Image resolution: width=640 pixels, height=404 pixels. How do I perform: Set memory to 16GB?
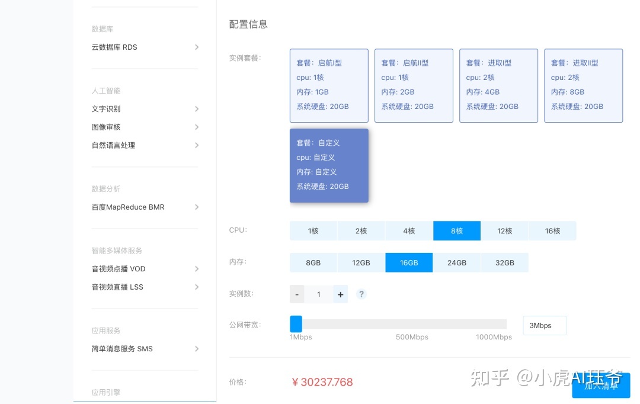pos(409,263)
